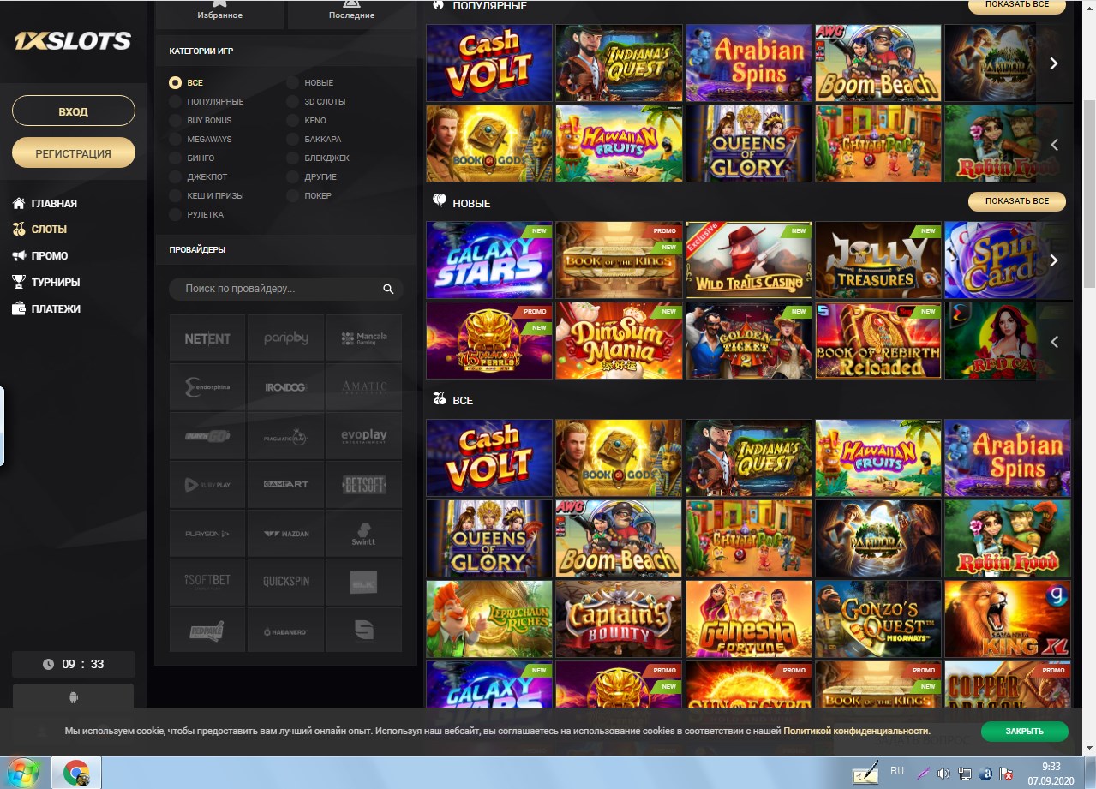Close the cookie notice with ЗАКРЫТЬ

(x=1025, y=732)
